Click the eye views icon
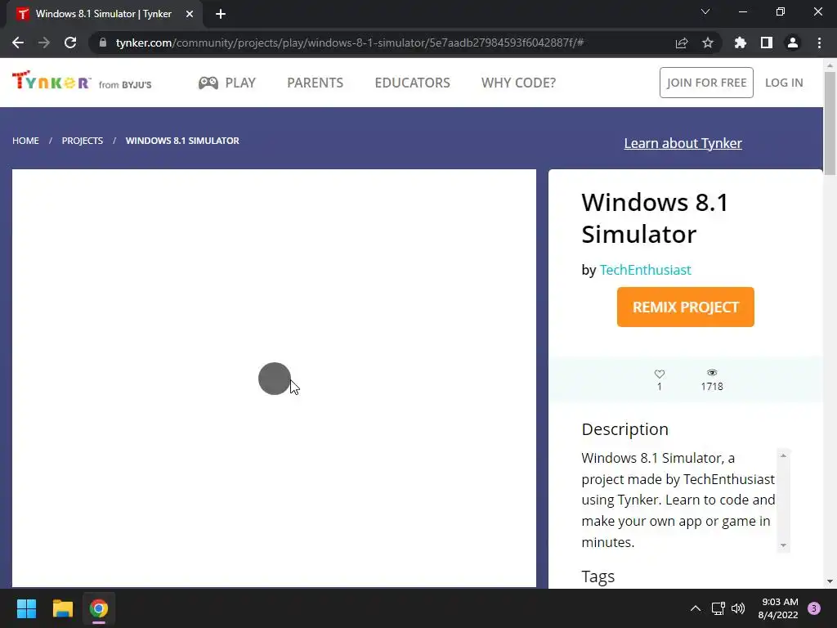The width and height of the screenshot is (837, 628). 712,373
